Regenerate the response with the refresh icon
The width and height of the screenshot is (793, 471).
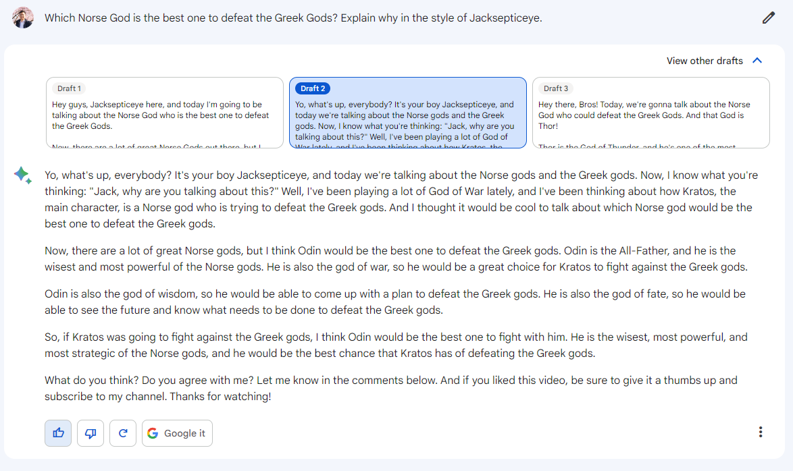[x=123, y=433]
